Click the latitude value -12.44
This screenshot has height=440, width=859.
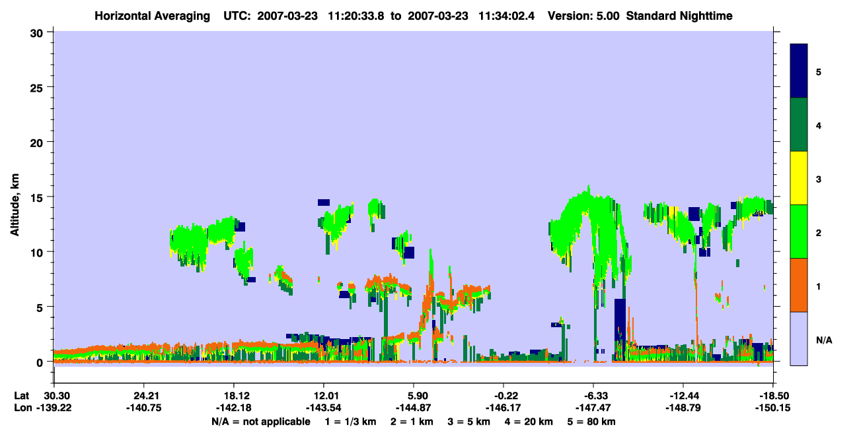pos(683,396)
